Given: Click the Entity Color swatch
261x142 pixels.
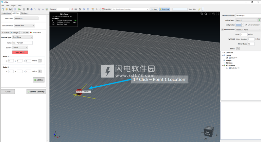Looking at the screenshot, I should point(238,25).
